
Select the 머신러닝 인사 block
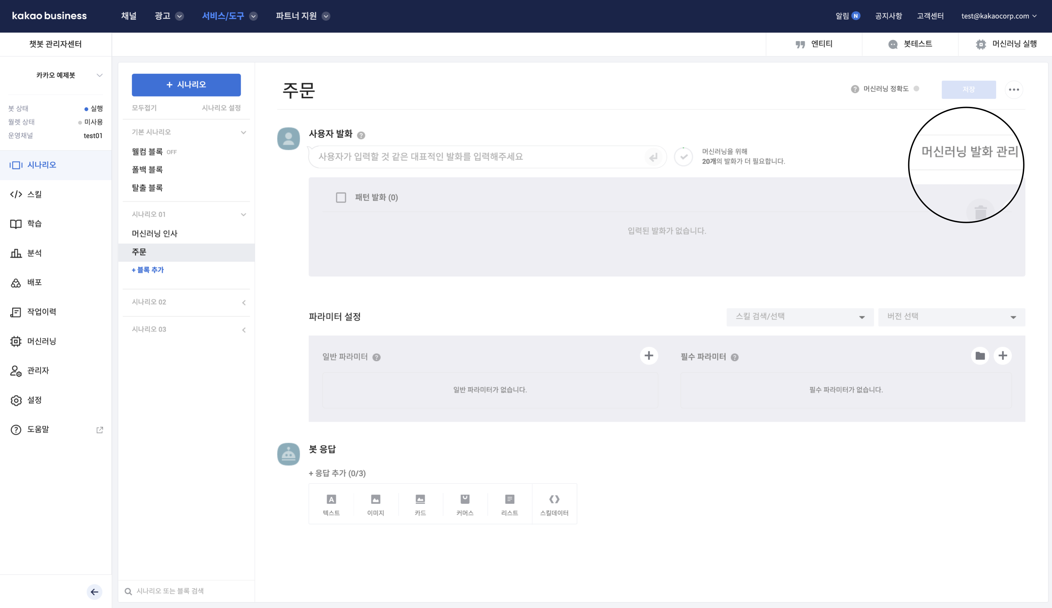(155, 234)
